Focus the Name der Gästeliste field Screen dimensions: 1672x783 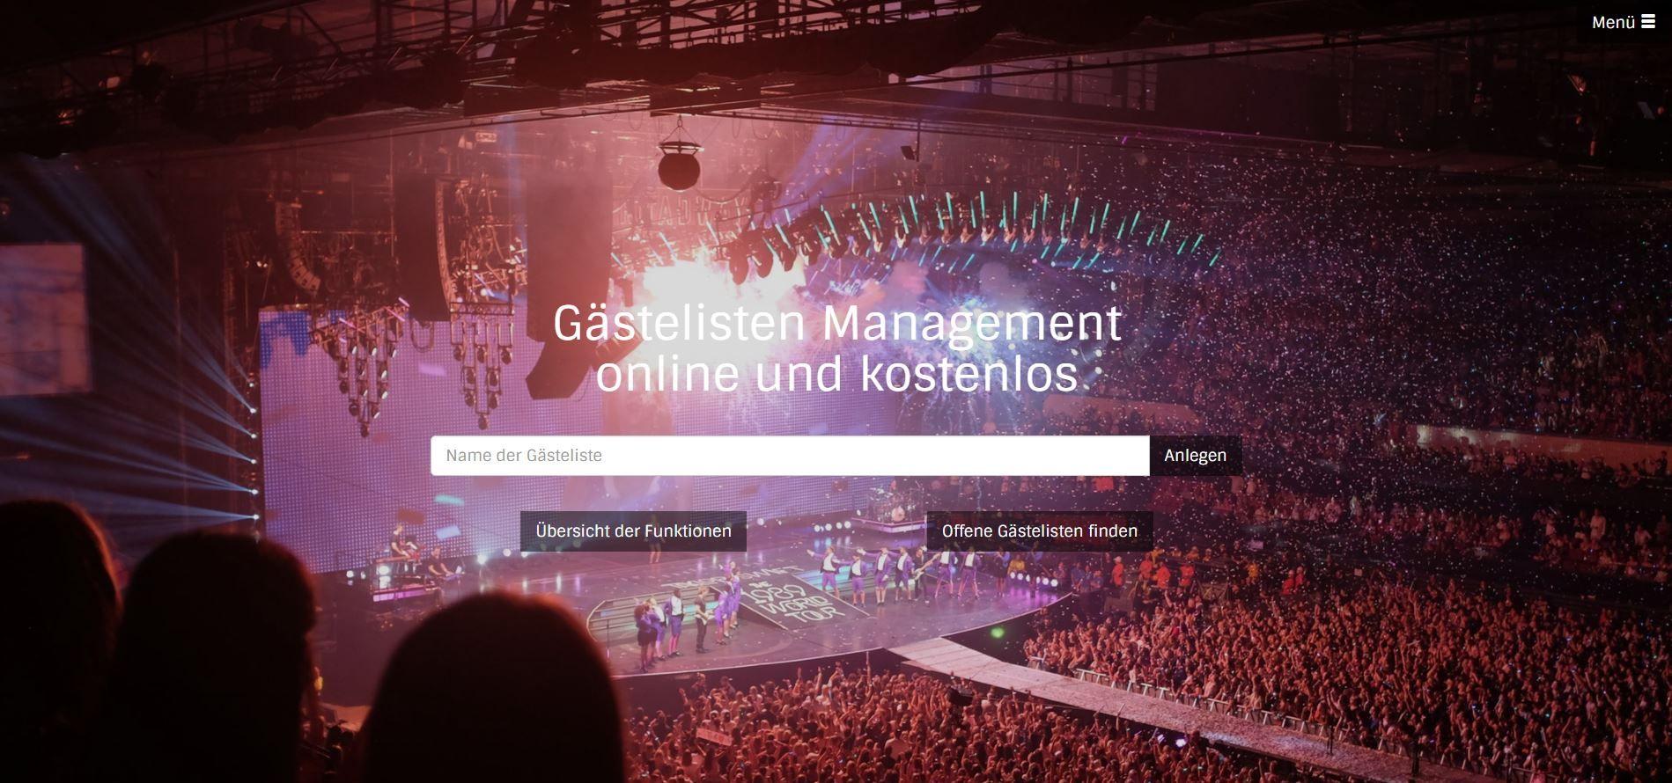pyautogui.click(x=790, y=456)
